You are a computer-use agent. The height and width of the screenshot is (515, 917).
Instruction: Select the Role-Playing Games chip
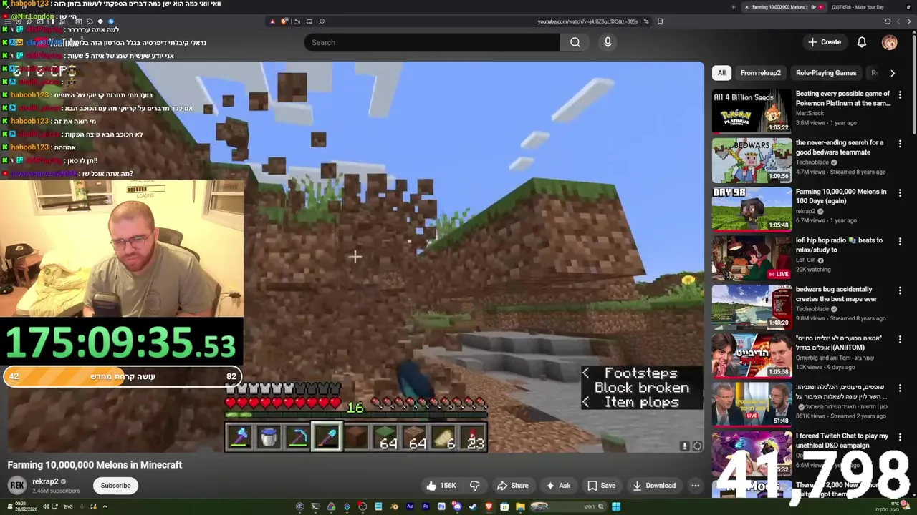coord(825,72)
